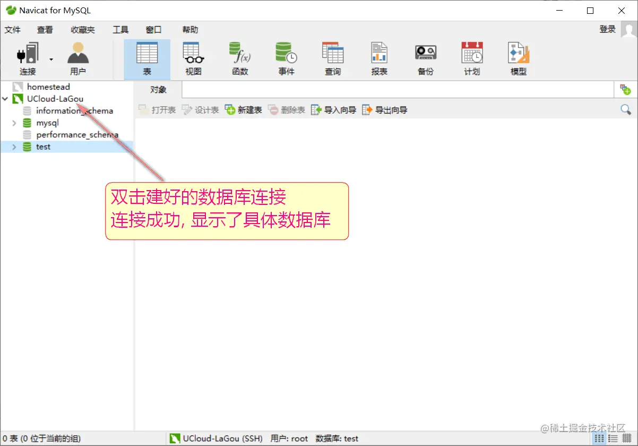Viewport: 638px width, 446px height.
Task: Click the 导出向导 button
Action: pos(385,110)
